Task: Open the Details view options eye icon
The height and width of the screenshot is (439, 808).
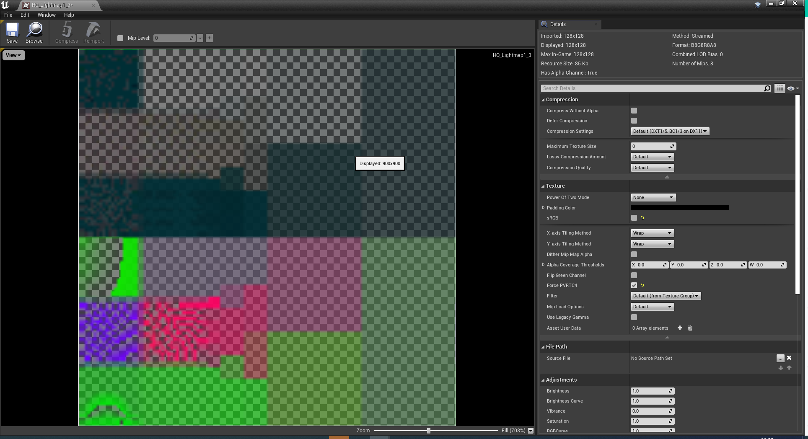Action: pos(793,88)
